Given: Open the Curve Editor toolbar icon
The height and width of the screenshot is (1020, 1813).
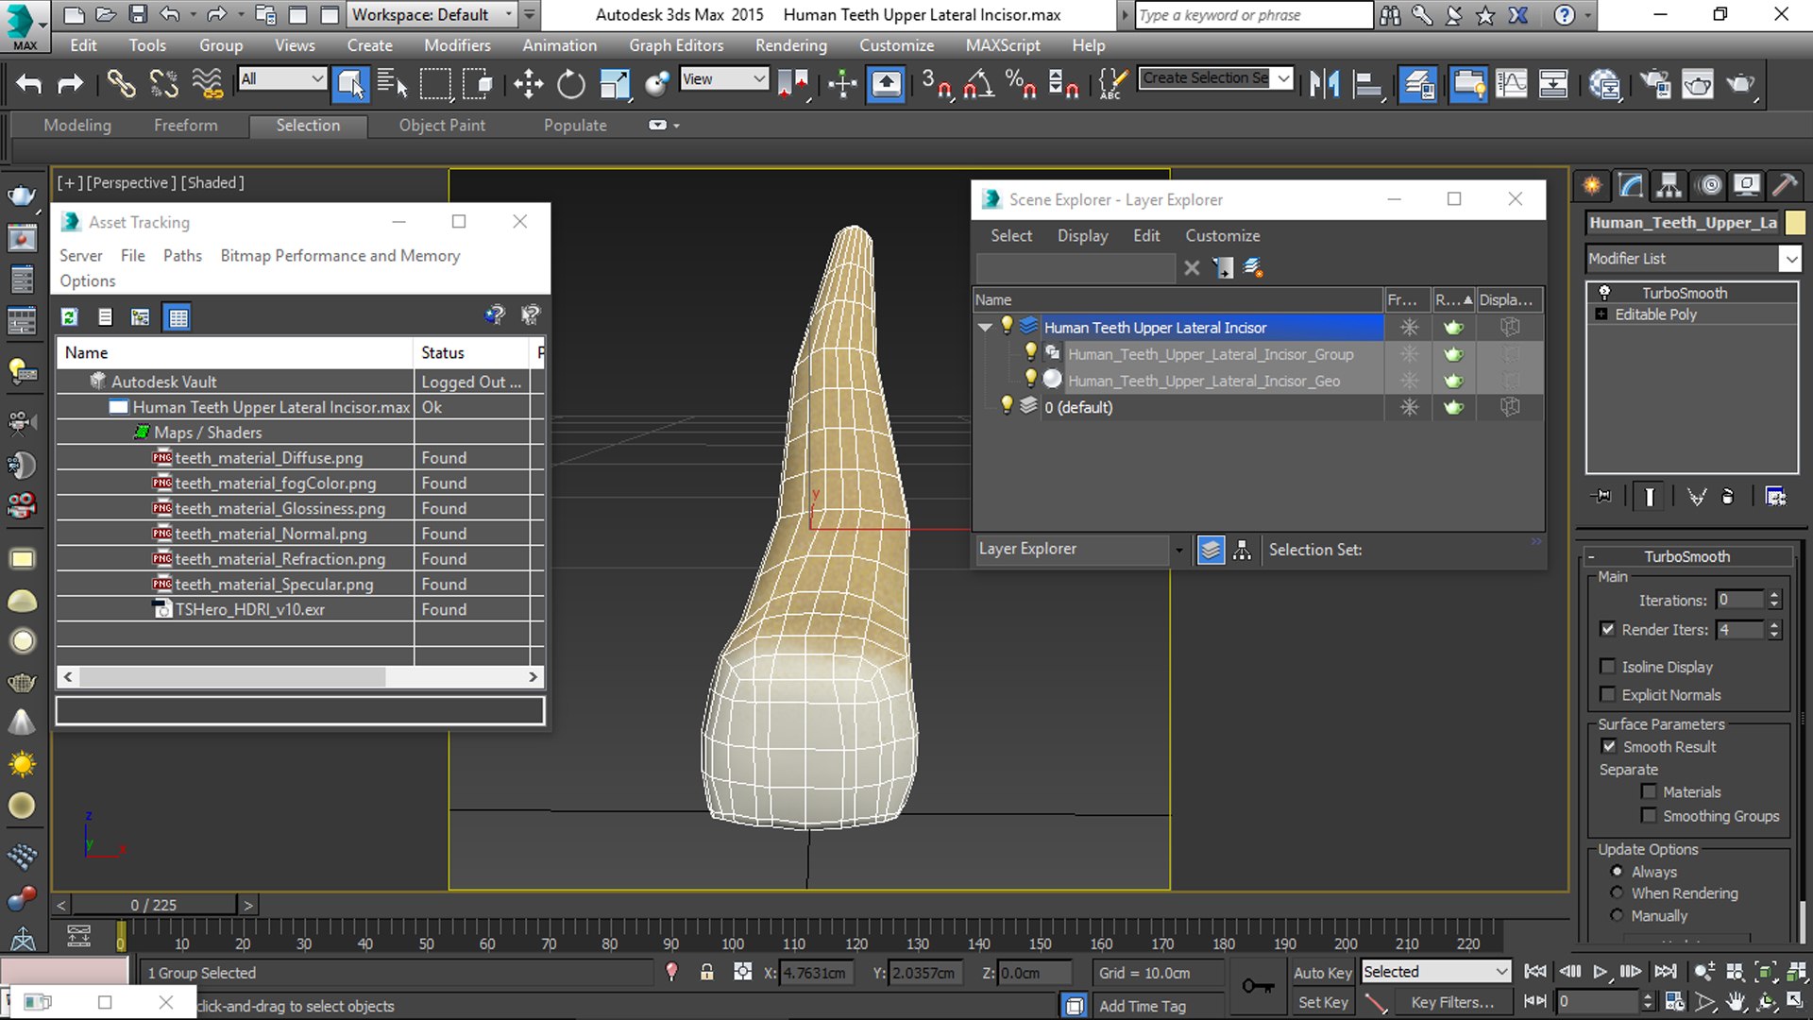Looking at the screenshot, I should pos(1511,84).
